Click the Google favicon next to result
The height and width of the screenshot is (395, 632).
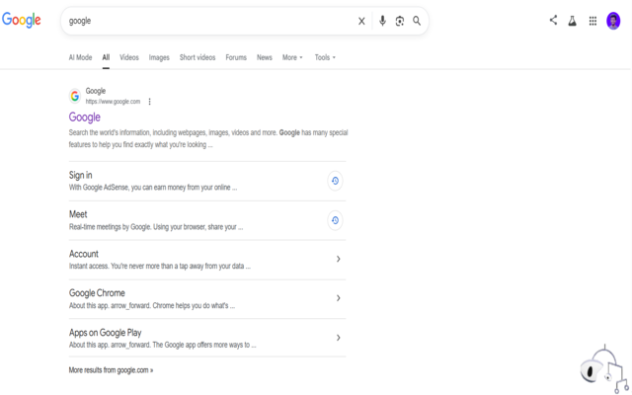pos(75,96)
